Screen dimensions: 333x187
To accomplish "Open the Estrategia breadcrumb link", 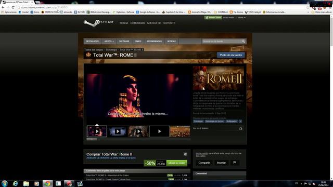I will click(111, 50).
